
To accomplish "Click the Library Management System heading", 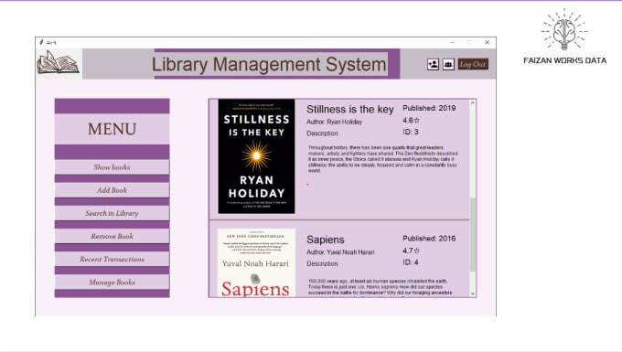I will [269, 64].
